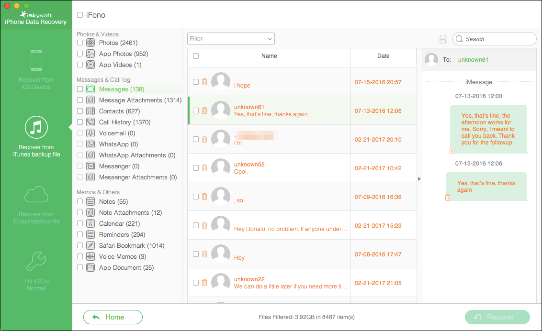Check the iFono device checkbox
542x331 pixels.
click(80, 15)
